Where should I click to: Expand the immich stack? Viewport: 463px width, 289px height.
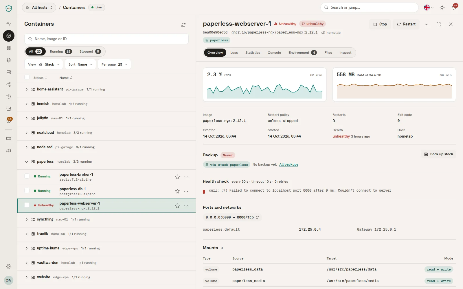(26, 104)
